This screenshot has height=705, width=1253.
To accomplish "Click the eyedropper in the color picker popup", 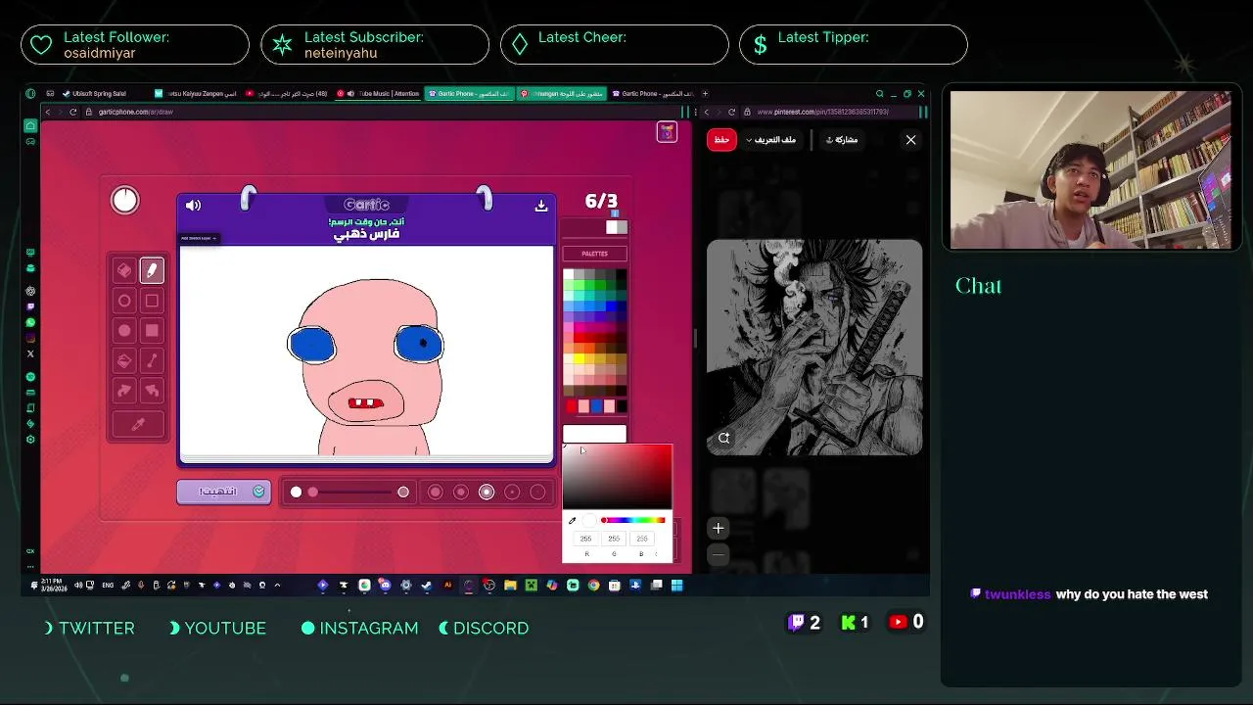I will (573, 521).
